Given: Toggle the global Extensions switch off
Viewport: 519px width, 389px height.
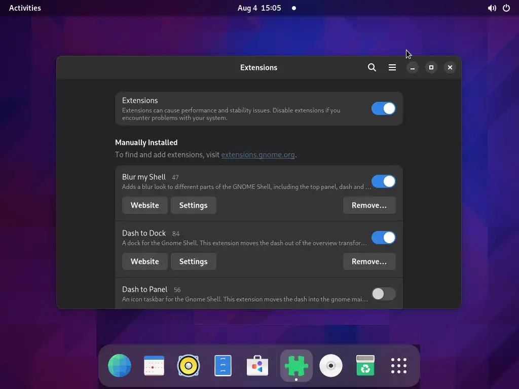Looking at the screenshot, I should coord(383,108).
